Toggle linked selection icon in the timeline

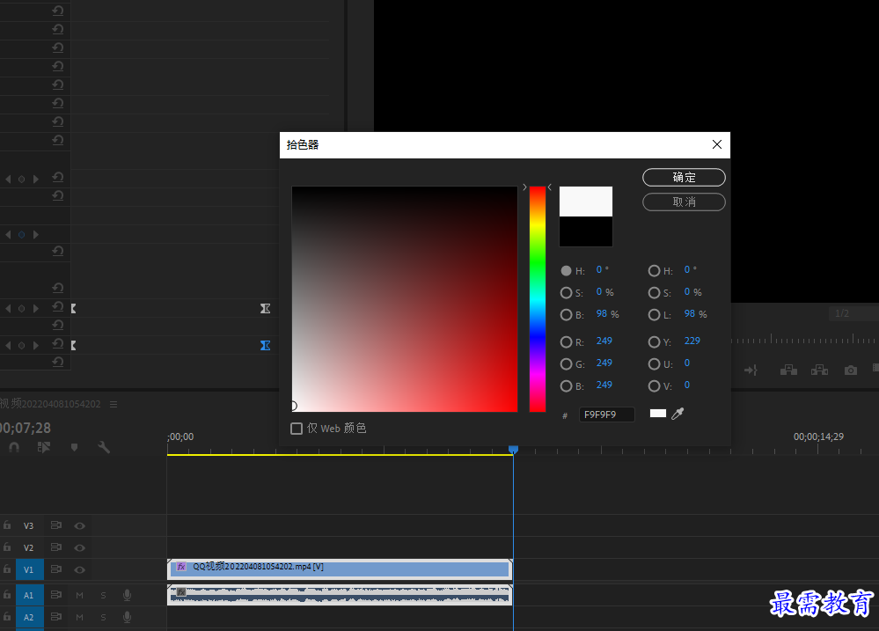coord(44,447)
